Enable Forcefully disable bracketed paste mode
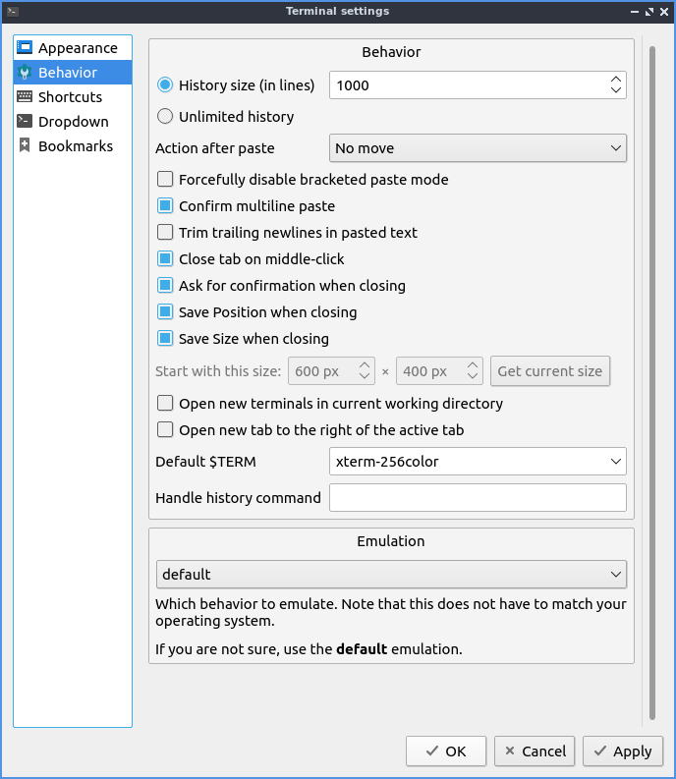The image size is (676, 779). [165, 180]
